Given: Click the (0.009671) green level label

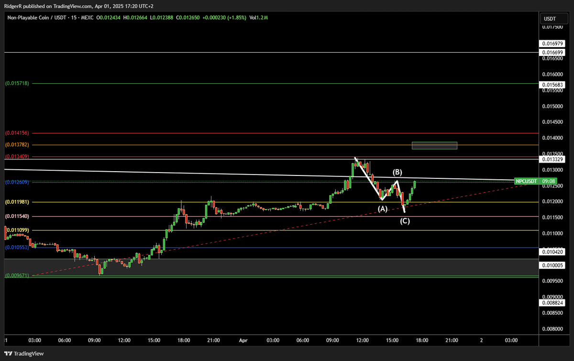Looking at the screenshot, I should [17, 275].
